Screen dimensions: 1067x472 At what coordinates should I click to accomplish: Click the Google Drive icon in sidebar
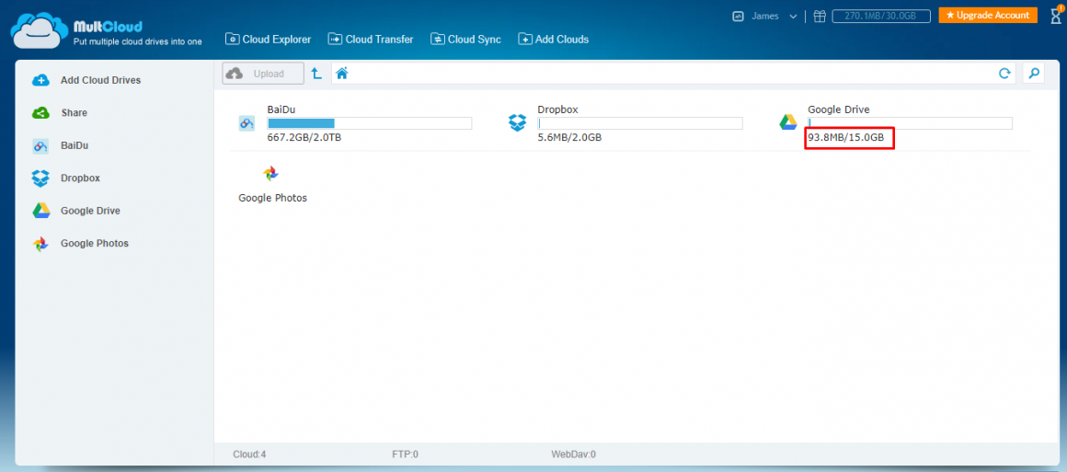click(x=40, y=211)
